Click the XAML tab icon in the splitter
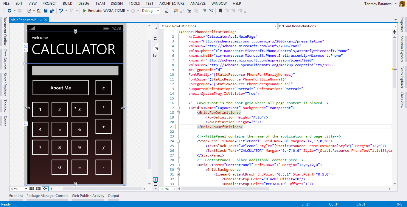 pos(156,49)
